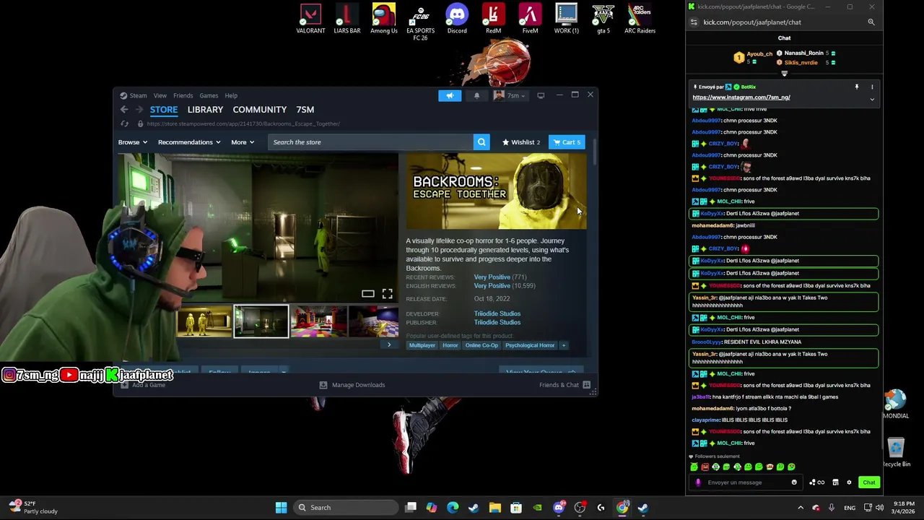Show hidden system tray icons
Viewport: 924px width, 520px height.
[x=800, y=508]
